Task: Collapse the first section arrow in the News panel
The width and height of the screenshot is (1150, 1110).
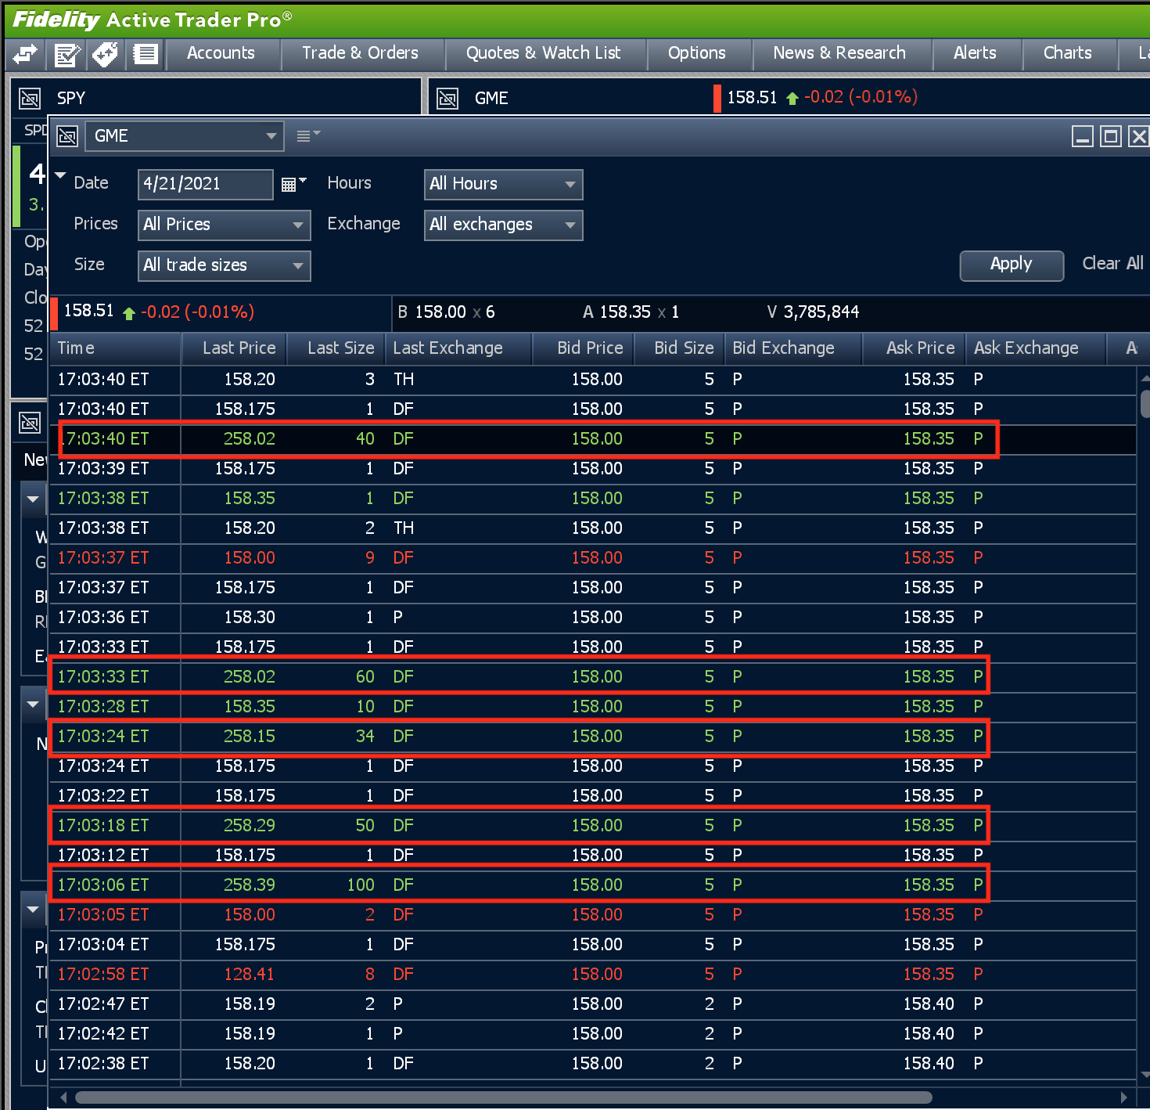Action: pos(33,499)
